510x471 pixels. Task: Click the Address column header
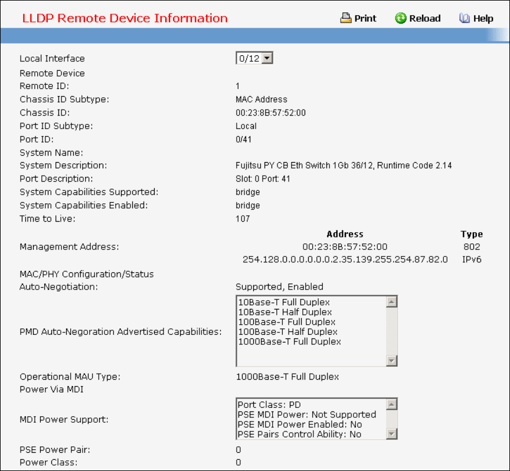point(345,234)
